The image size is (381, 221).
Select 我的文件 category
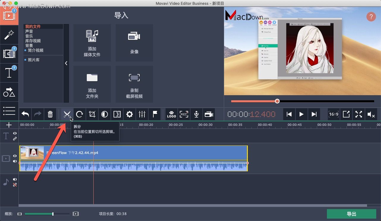(33, 26)
